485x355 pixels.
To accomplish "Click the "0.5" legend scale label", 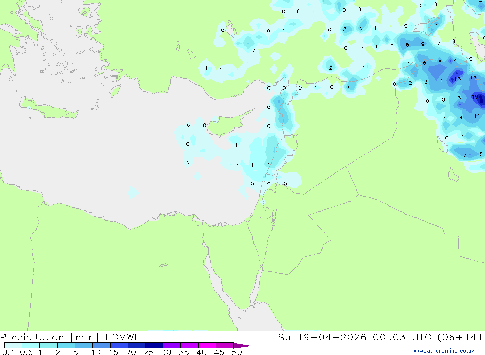I will [26, 352].
